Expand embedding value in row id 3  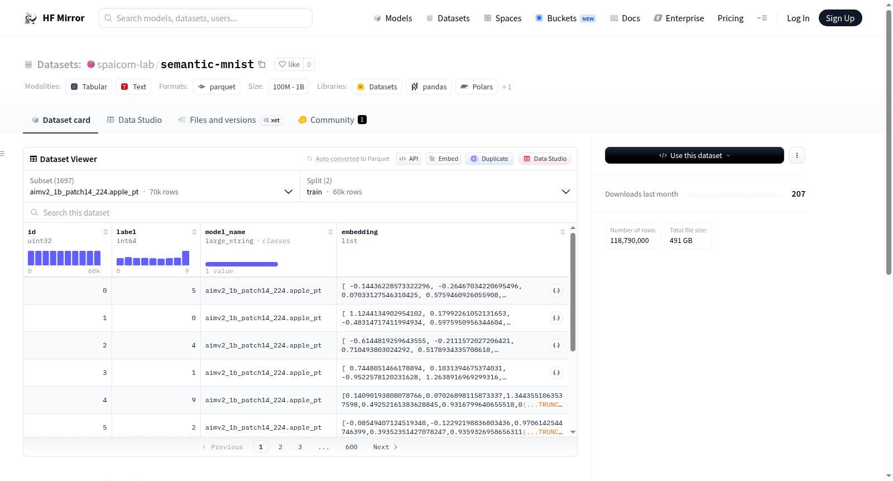[x=556, y=373]
